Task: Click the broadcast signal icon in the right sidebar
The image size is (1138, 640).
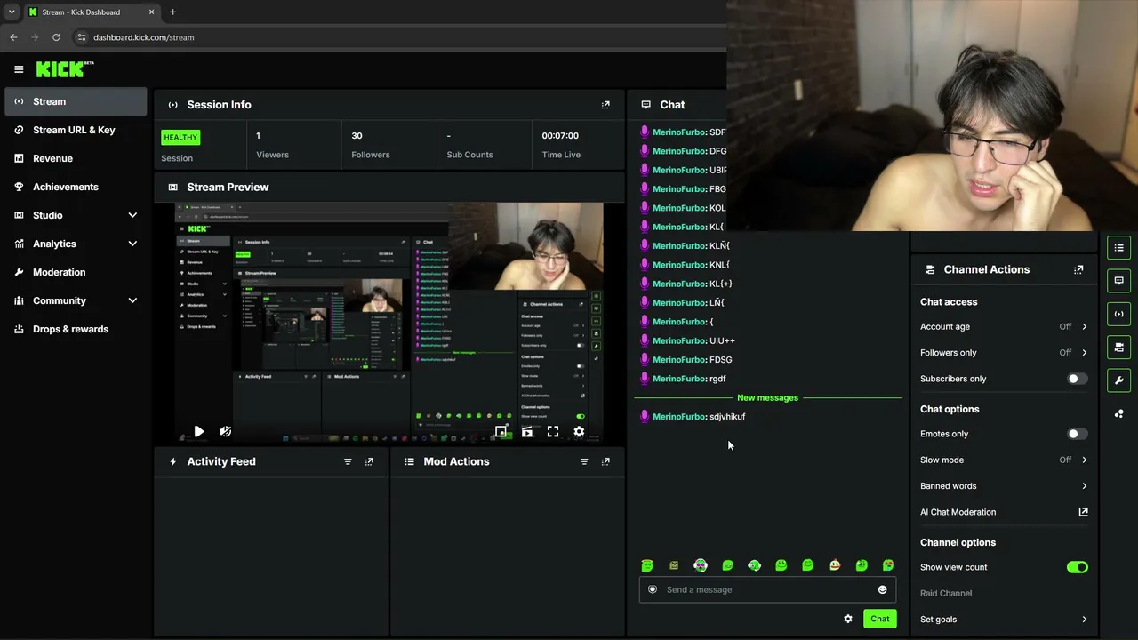Action: coord(1118,314)
